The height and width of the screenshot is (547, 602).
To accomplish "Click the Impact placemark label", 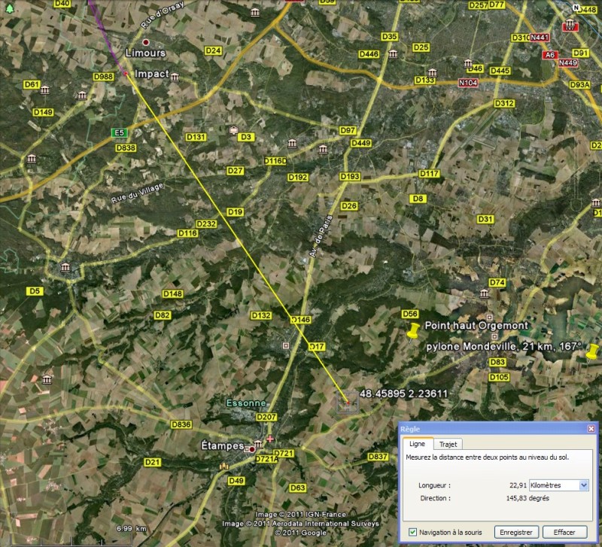I will click(x=152, y=74).
